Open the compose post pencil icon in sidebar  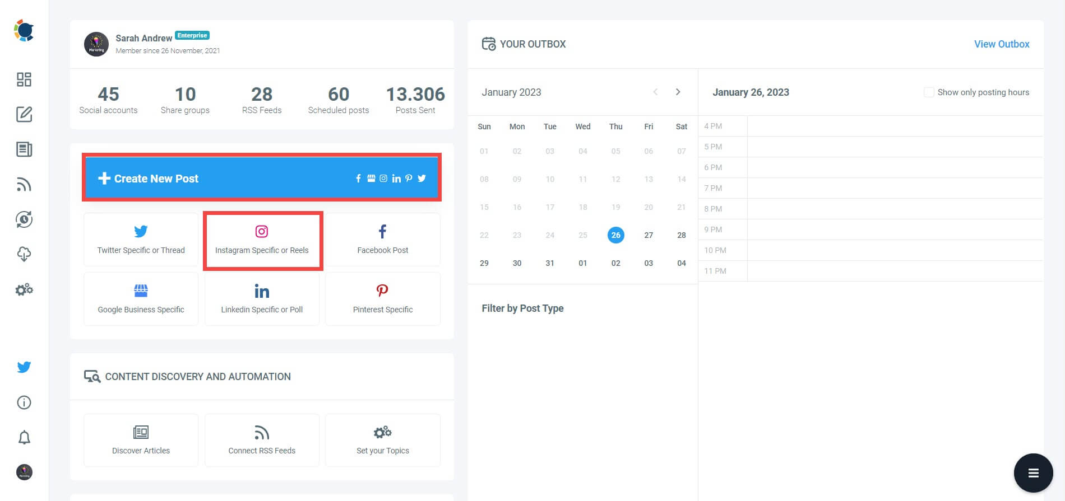coord(24,114)
